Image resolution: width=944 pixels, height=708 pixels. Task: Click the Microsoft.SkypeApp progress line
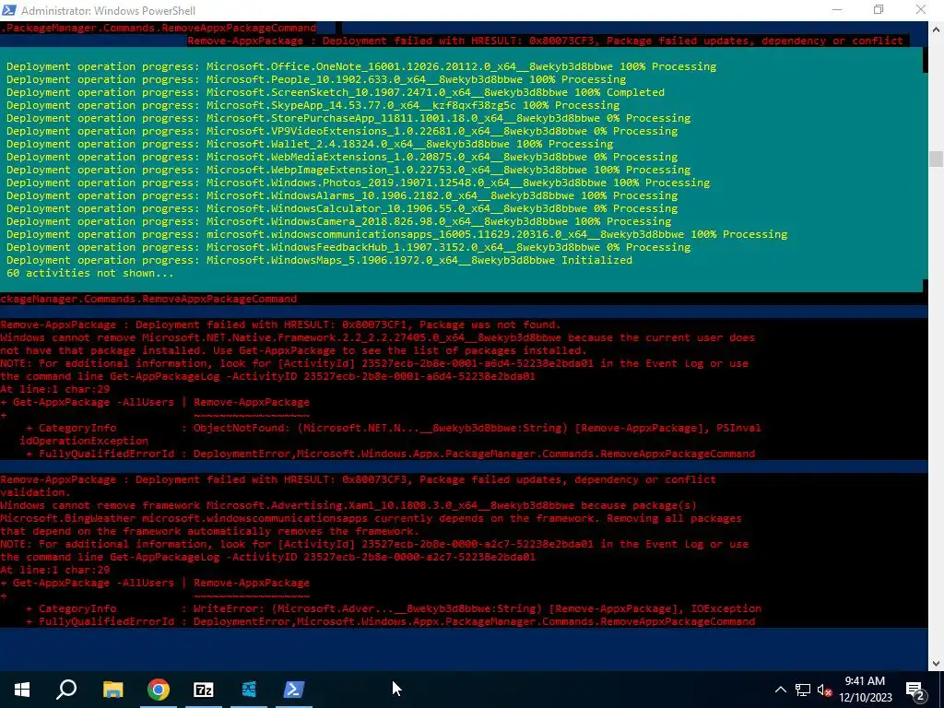(x=313, y=105)
